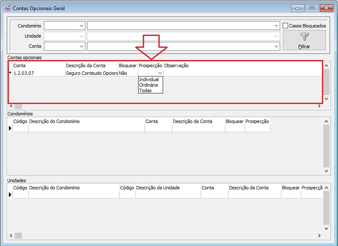Screen dimensions: 338x246
Task: Click the Conta cell 1.2.03.07
Action: pos(38,73)
